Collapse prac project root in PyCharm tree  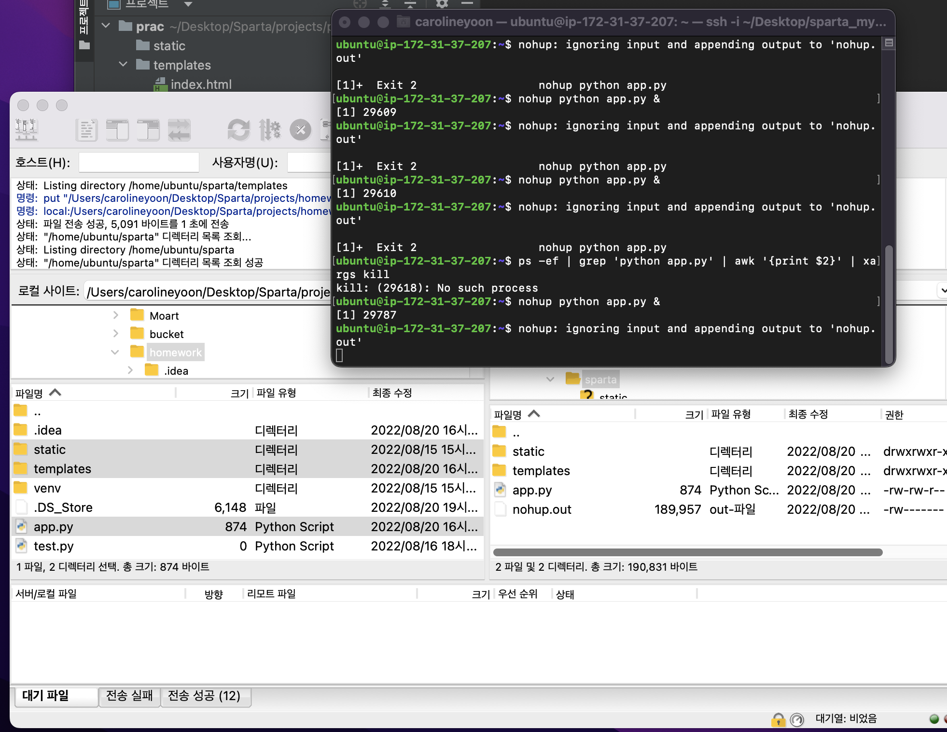pos(106,25)
